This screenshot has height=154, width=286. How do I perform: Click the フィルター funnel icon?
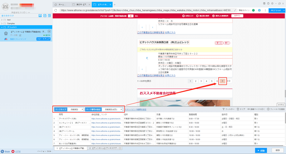tap(224, 109)
